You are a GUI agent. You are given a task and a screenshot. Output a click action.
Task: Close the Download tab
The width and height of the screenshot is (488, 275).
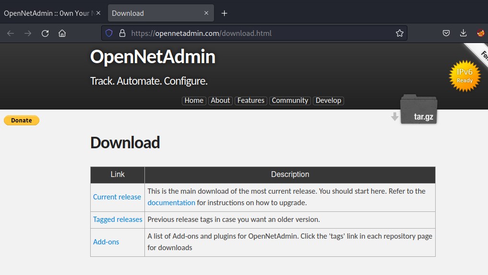click(206, 13)
